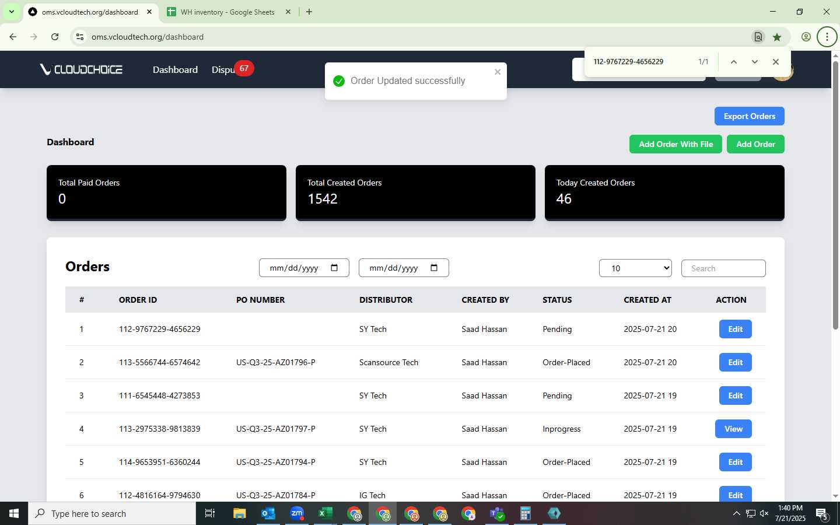
Task: Edit order 112-4816164-9794630
Action: click(x=735, y=494)
